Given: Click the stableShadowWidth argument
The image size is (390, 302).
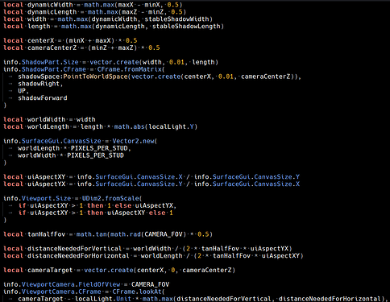Looking at the screenshot, I should tap(176, 19).
